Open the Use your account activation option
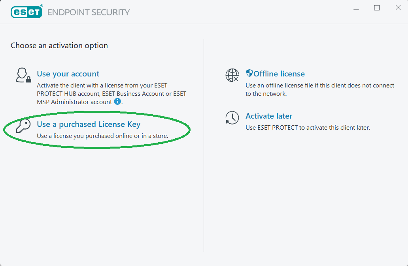 [x=68, y=74]
